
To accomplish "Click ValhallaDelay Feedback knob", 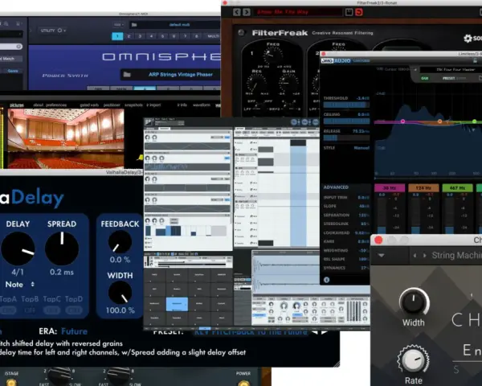I will click(x=120, y=242).
